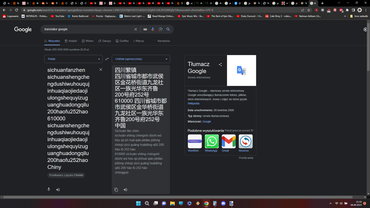
Task: Show hidden system tray icons
Action: (330, 203)
